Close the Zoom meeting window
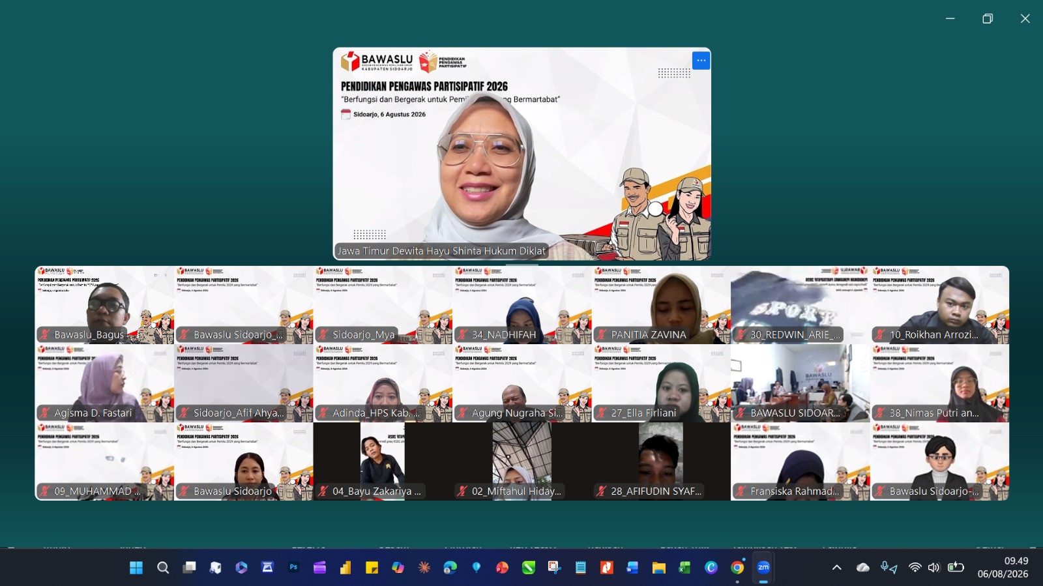 point(1025,18)
